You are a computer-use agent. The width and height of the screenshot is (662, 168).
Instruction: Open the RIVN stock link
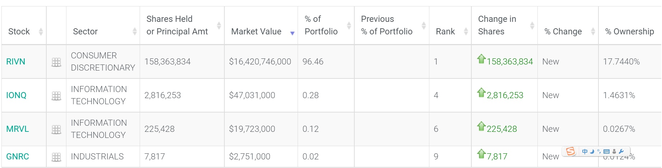point(16,62)
